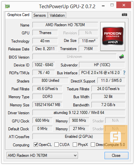Select the Graphics Card tab

pos(18,15)
